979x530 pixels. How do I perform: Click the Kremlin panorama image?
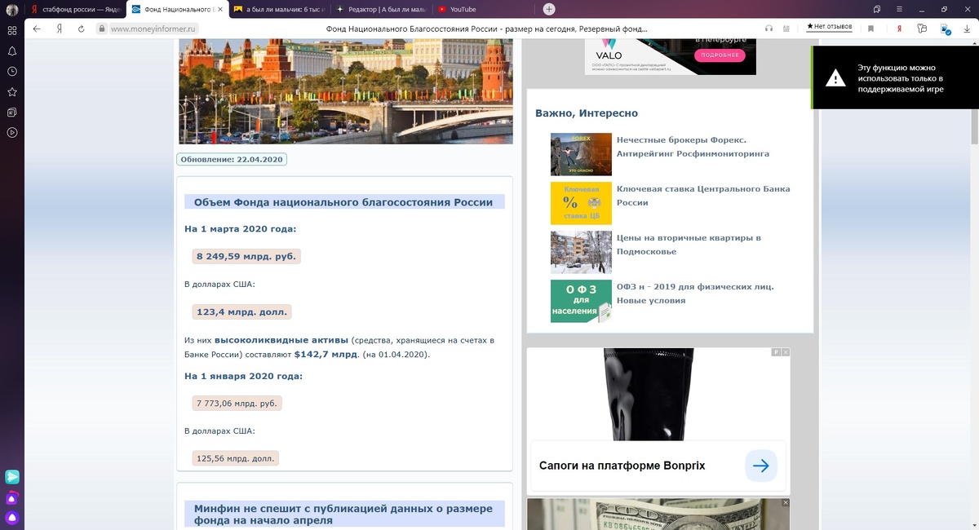click(x=346, y=91)
